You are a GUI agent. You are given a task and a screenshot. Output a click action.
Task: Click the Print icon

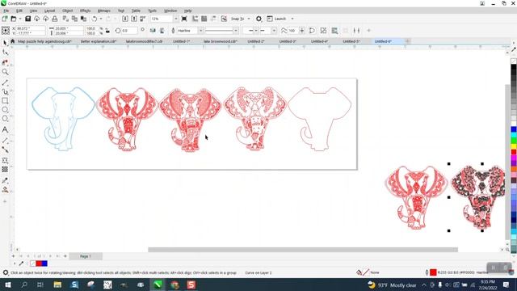pyautogui.click(x=55, y=19)
